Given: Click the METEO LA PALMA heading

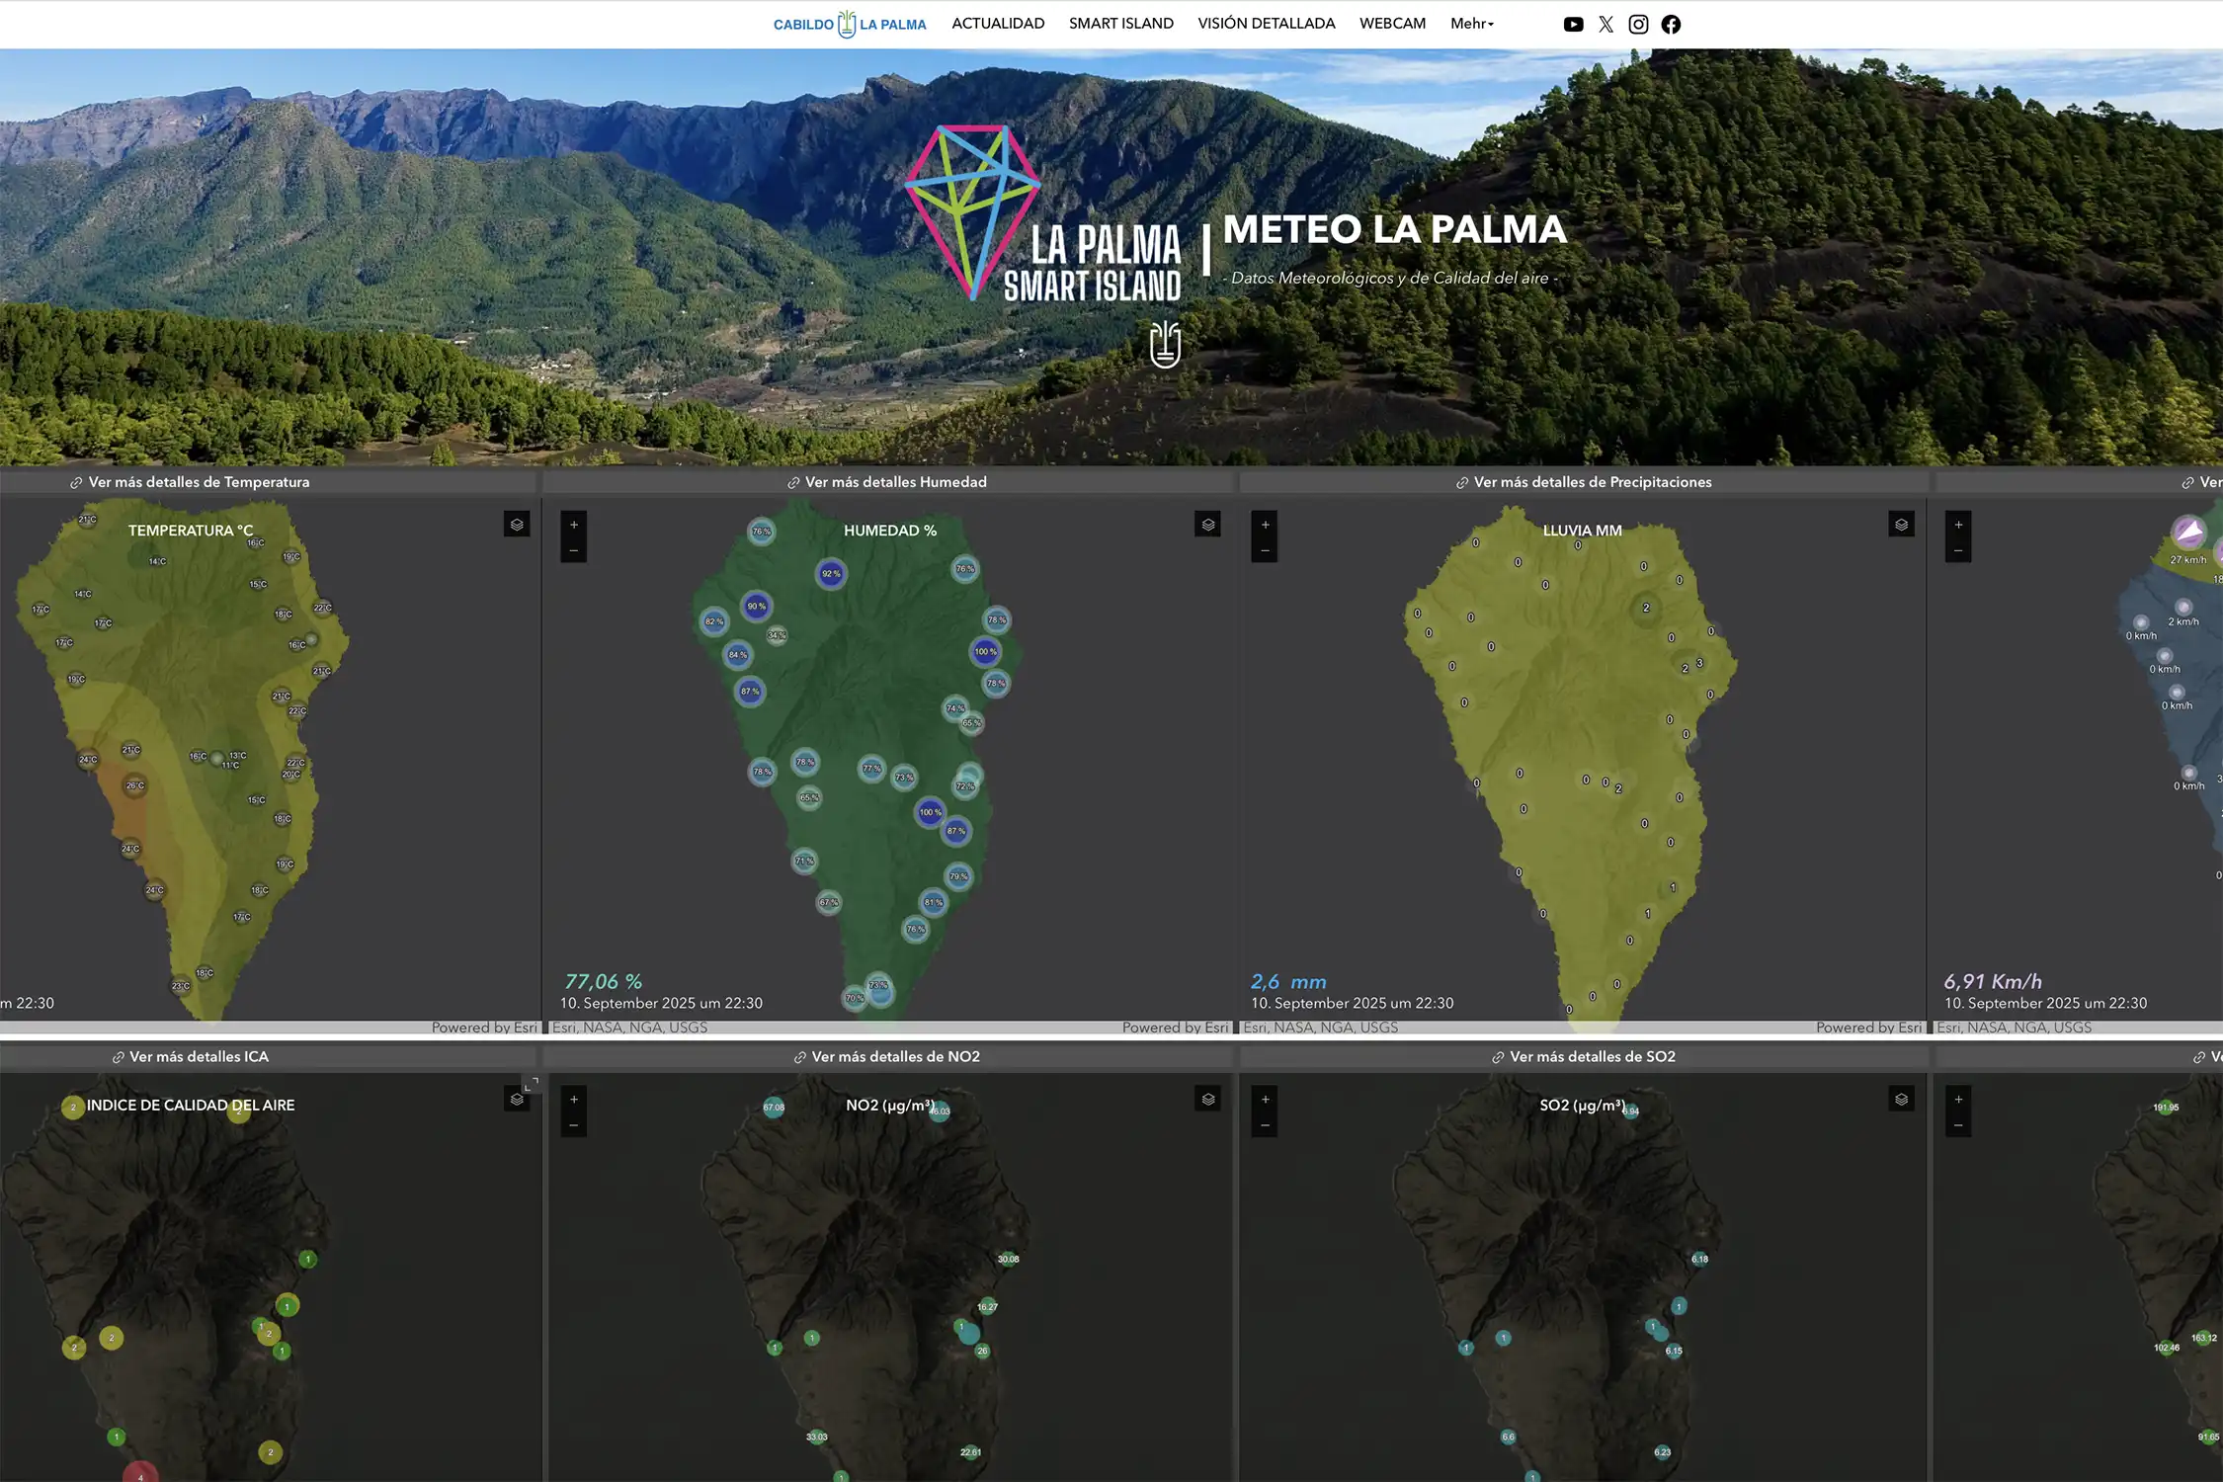Looking at the screenshot, I should (1394, 229).
